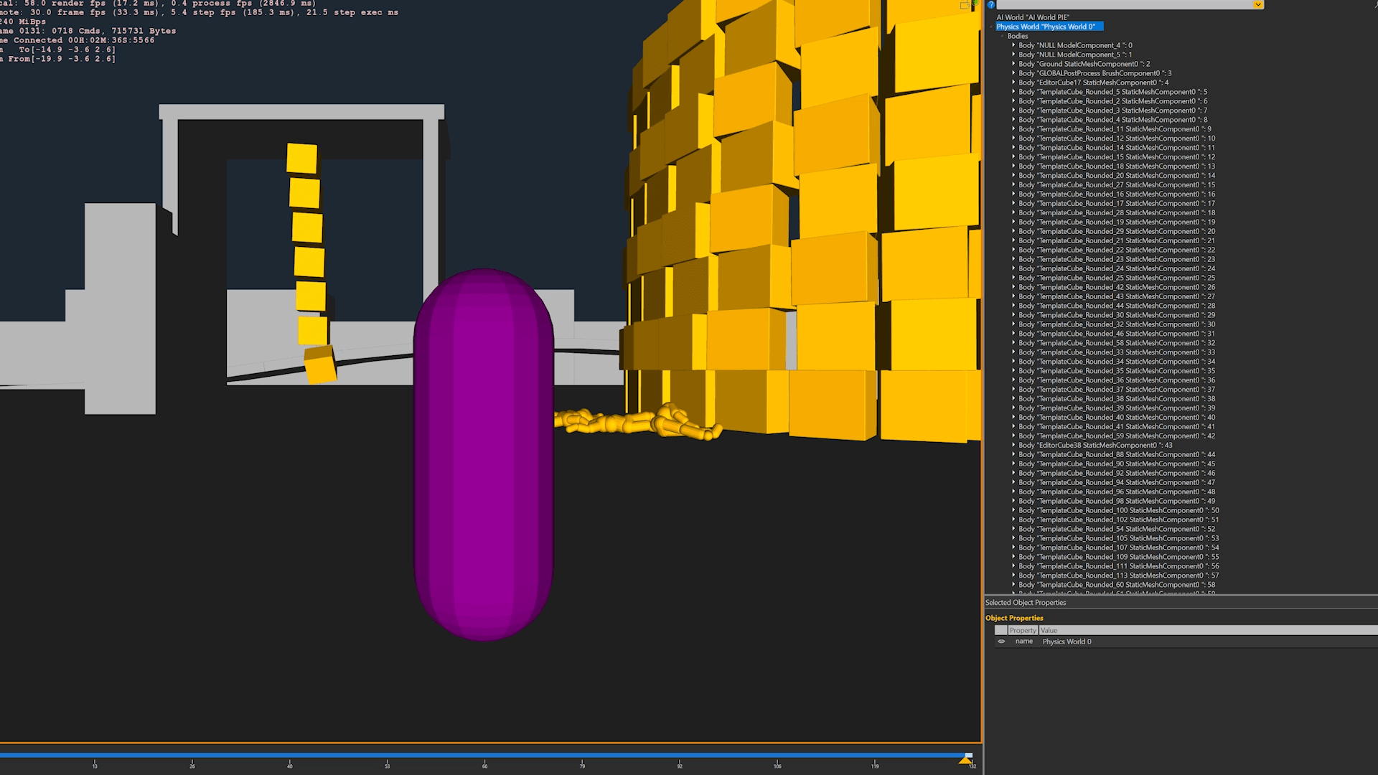Viewport: 1378px width, 775px height.
Task: Expand Body NULL ModelComponent_4 node
Action: pos(1013,45)
